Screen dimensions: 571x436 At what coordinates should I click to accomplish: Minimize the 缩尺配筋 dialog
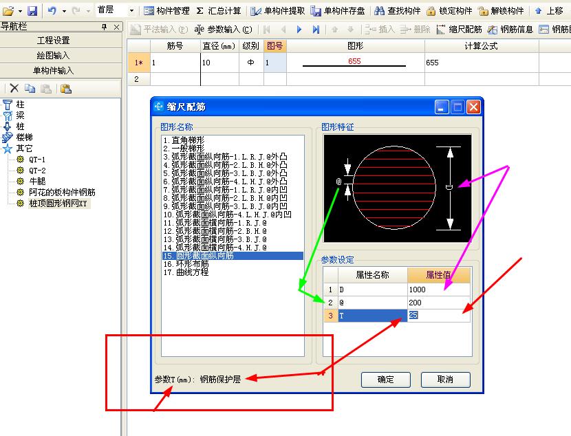(442, 107)
